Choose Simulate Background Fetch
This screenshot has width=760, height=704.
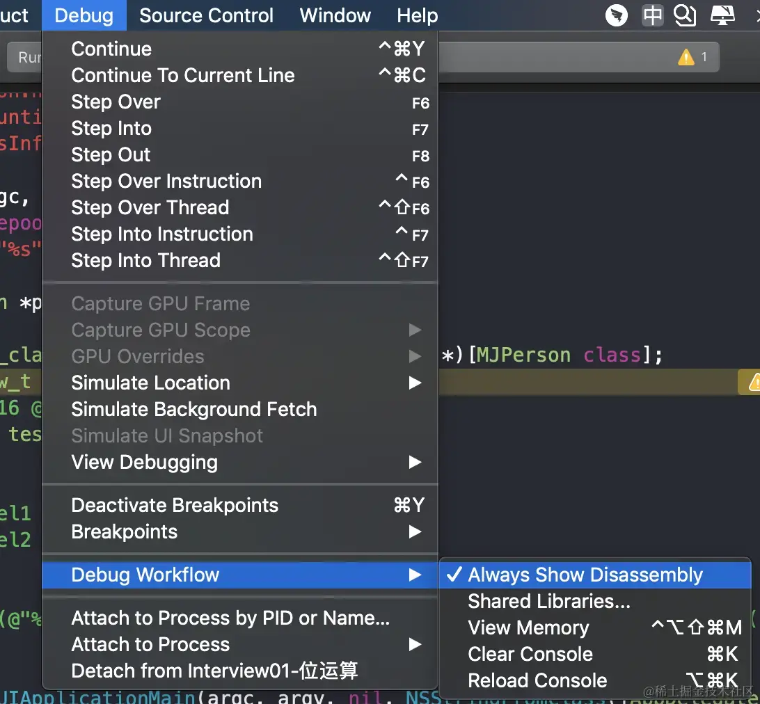pos(240,410)
